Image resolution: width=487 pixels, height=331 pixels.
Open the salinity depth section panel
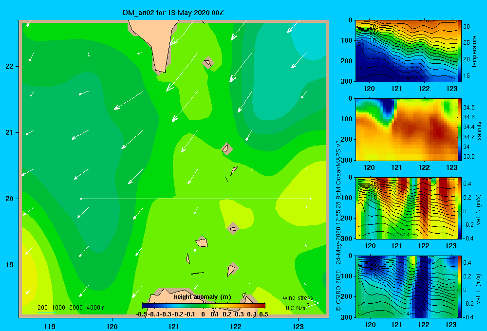[407, 130]
